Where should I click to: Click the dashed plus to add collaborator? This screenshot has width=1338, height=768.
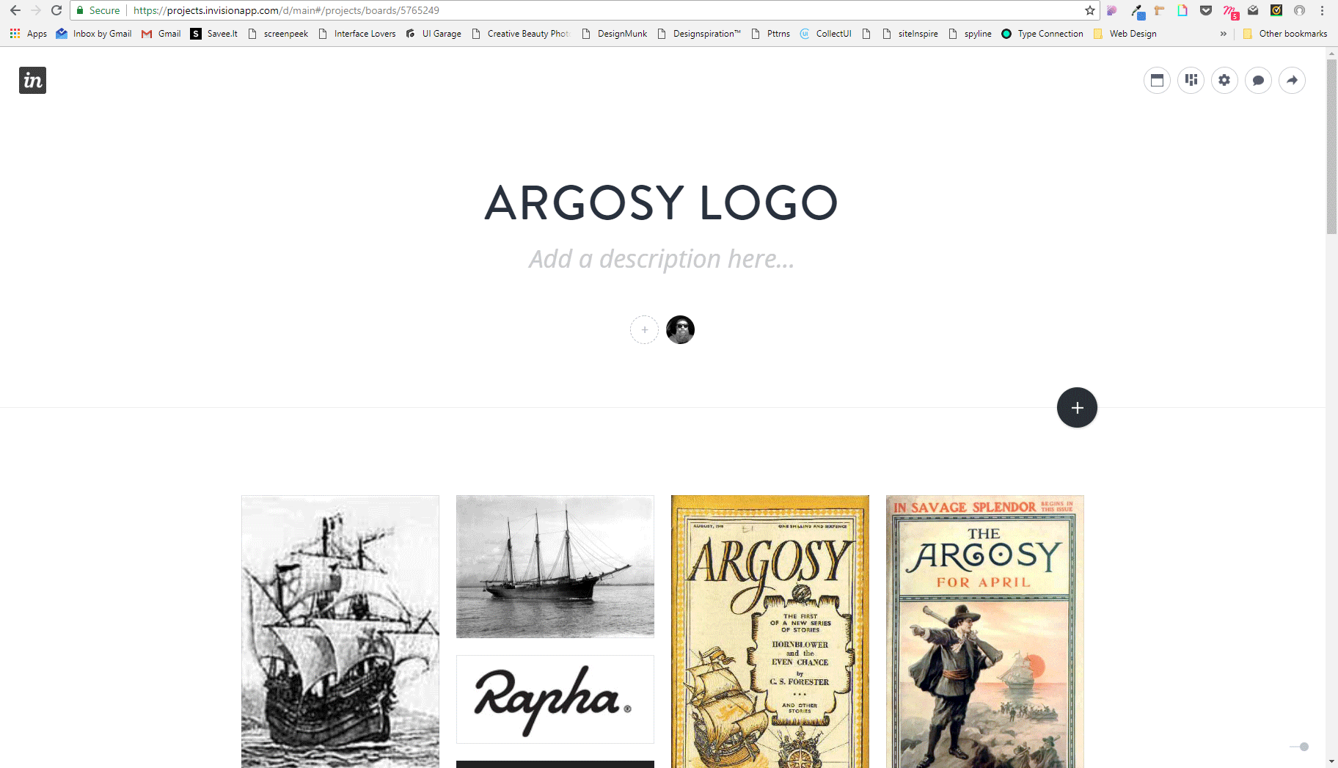[x=644, y=330]
